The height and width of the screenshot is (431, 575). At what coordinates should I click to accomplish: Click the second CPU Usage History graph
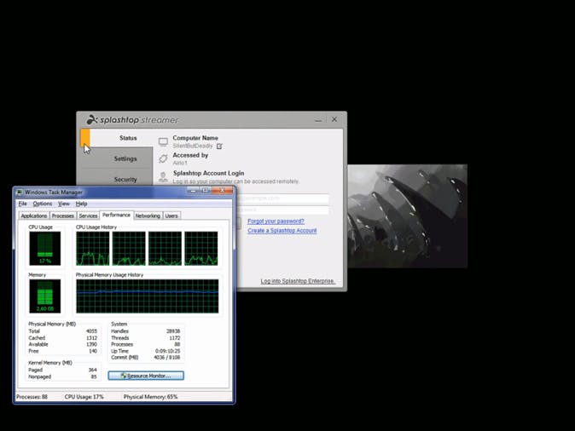(129, 248)
